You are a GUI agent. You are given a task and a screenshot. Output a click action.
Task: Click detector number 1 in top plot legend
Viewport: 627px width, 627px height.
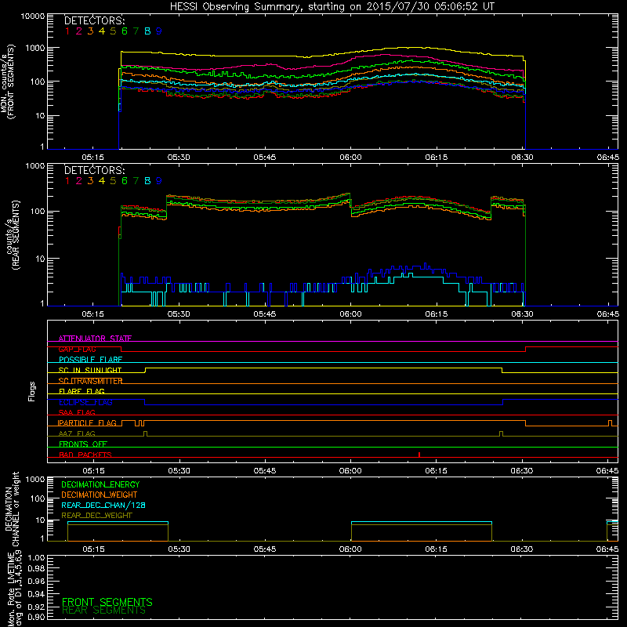pos(67,31)
